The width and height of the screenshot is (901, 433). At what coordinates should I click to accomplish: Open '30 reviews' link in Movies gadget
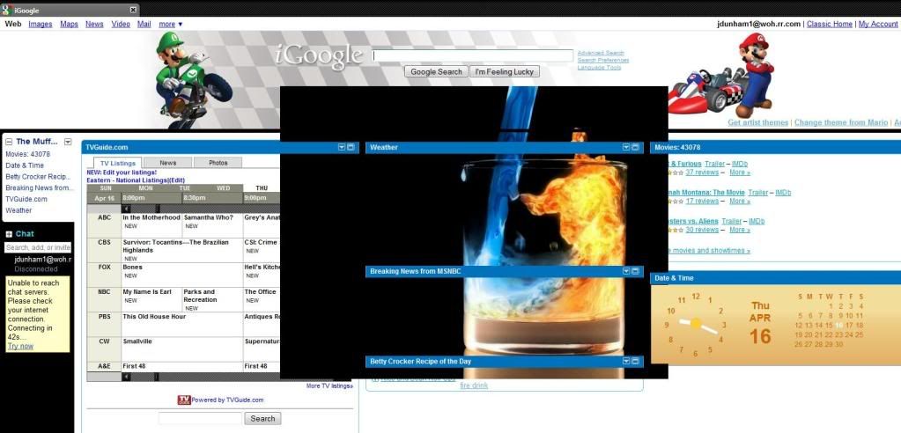click(702, 230)
